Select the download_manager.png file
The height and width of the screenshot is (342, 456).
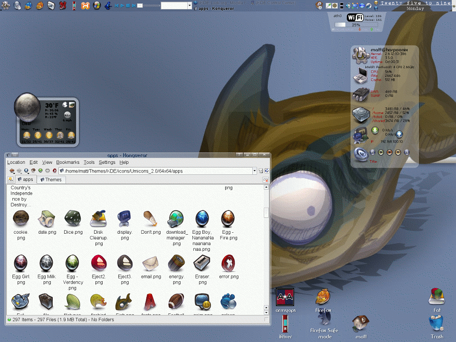click(176, 228)
